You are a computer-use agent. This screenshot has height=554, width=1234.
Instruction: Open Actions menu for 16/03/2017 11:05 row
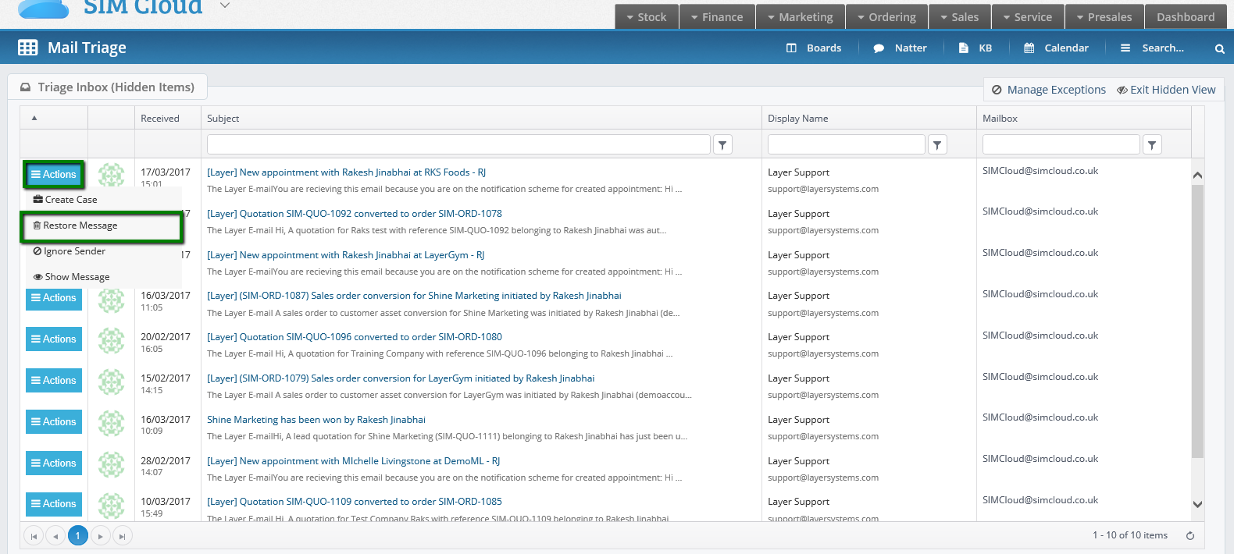pyautogui.click(x=54, y=298)
